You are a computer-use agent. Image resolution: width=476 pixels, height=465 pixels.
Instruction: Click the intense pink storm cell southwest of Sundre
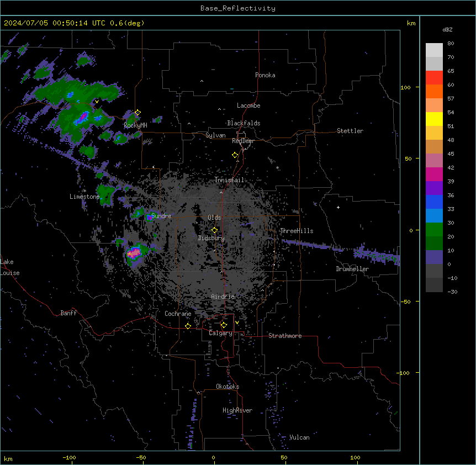[x=134, y=252]
